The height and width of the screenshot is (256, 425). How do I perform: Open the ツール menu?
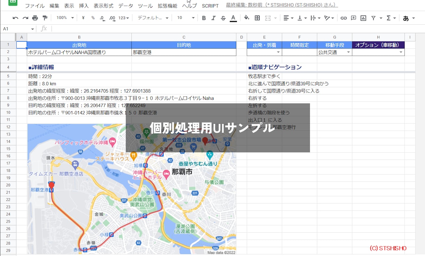point(145,6)
